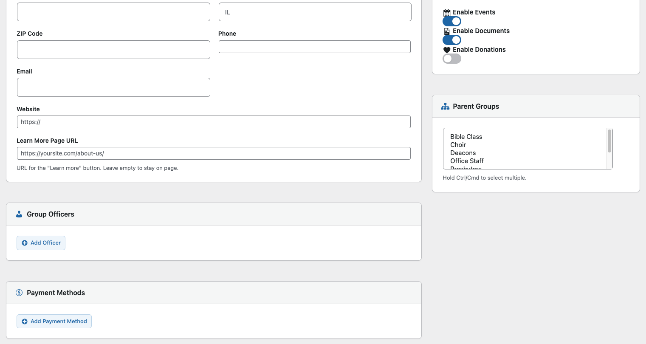Focus the Email text field
This screenshot has width=646, height=344.
point(113,87)
